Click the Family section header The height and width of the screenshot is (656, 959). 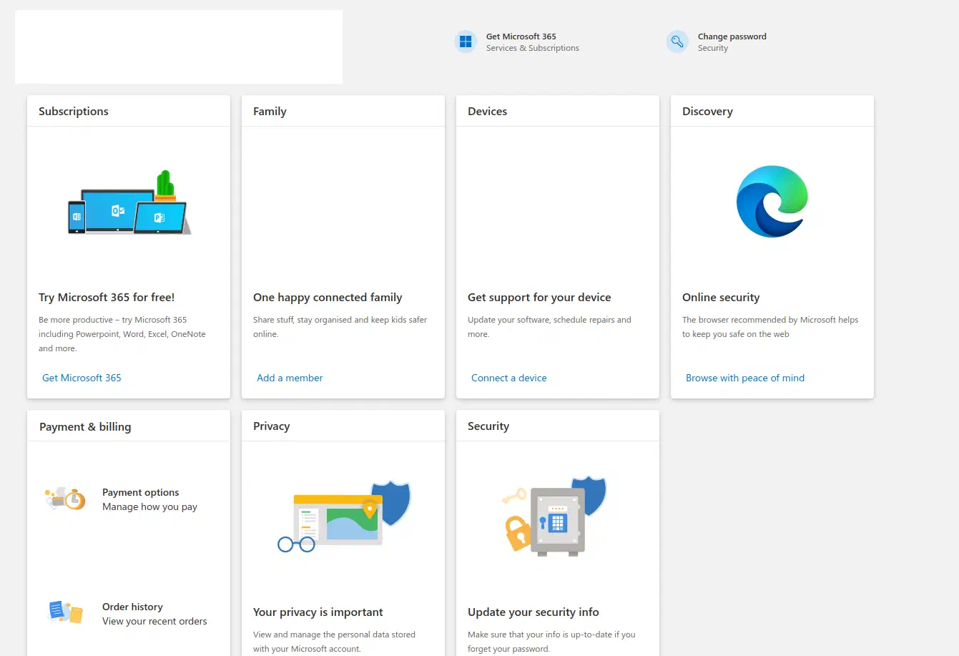click(270, 111)
